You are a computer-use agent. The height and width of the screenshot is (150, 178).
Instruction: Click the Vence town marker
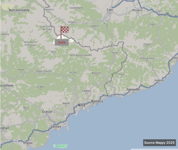66,105
